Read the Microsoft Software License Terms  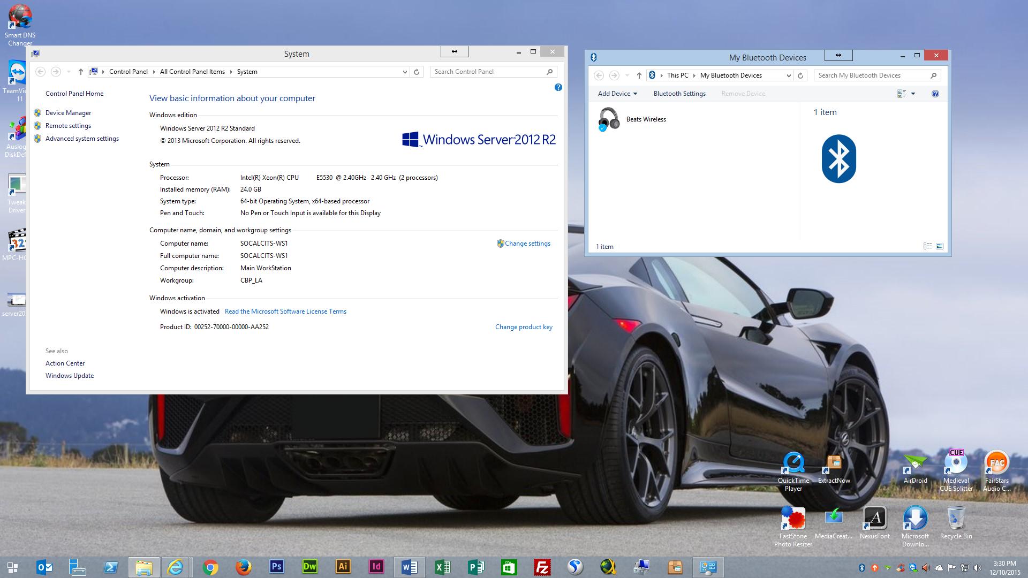[285, 311]
